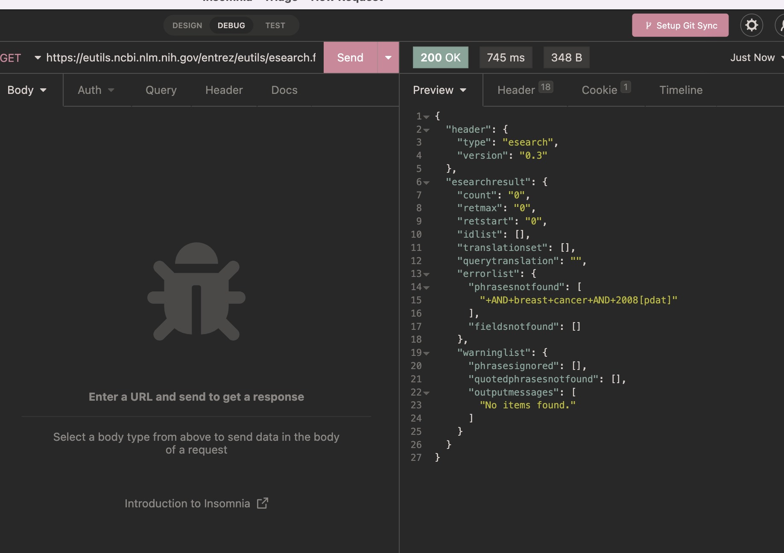784x553 pixels.
Task: Click the external link icon beside Introduction to Insomnia
Action: click(263, 503)
